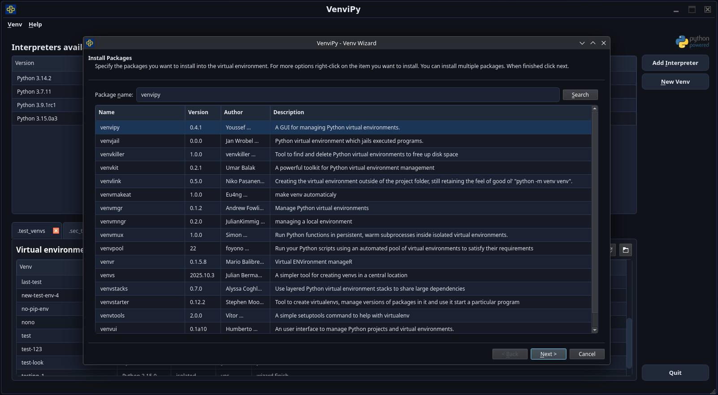Image resolution: width=718 pixels, height=395 pixels.
Task: Close the .test_venvs tab with red X
Action: tap(56, 231)
